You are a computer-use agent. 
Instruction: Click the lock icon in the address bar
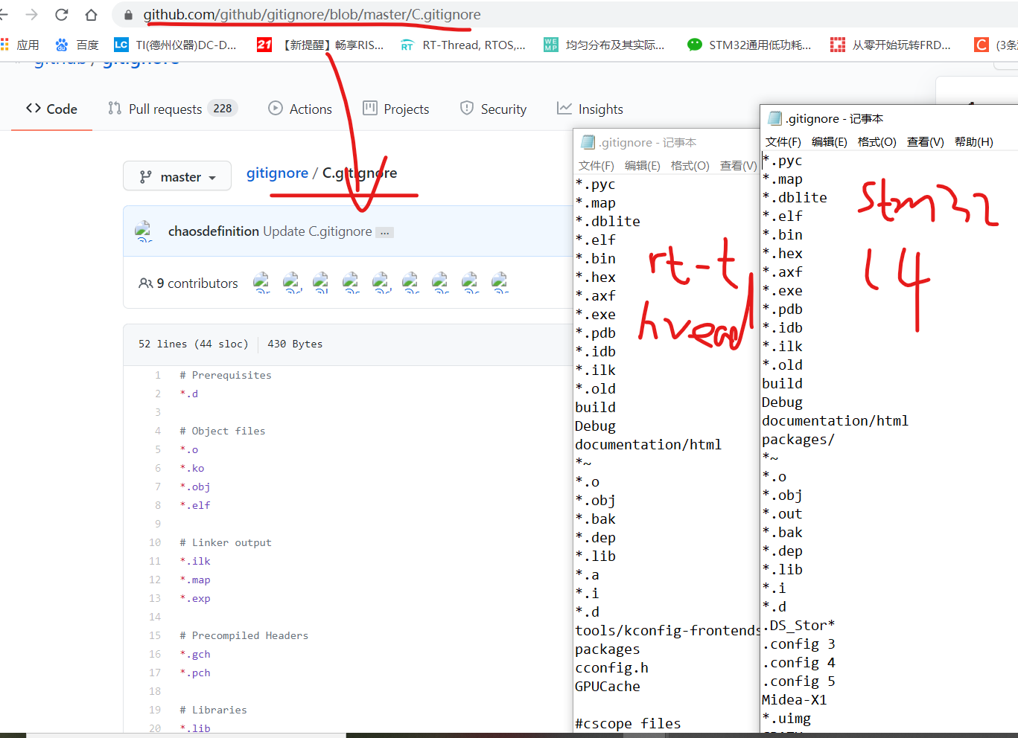tap(129, 14)
